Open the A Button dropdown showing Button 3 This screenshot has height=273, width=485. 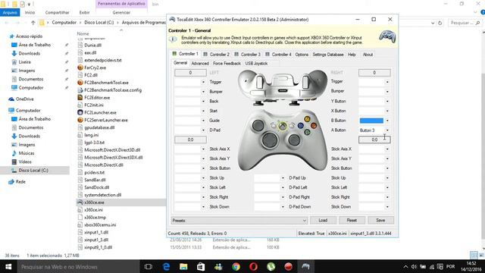[x=387, y=130]
